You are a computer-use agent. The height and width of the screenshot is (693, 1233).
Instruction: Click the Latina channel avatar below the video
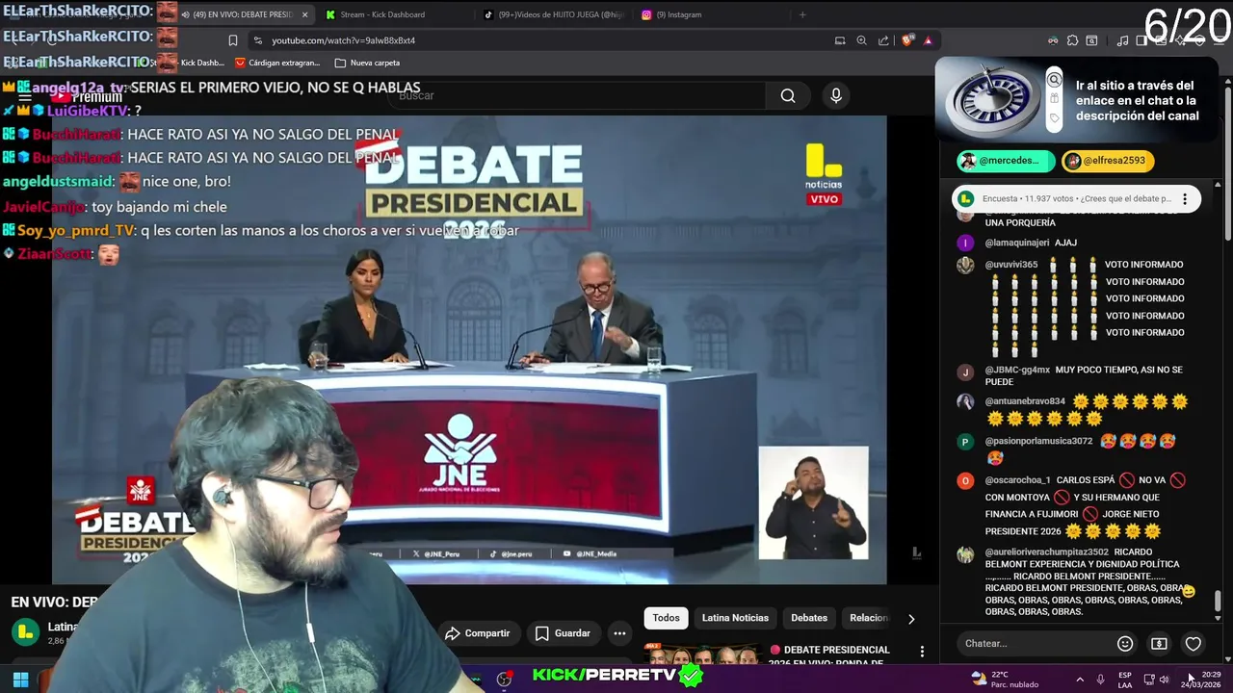pyautogui.click(x=25, y=632)
